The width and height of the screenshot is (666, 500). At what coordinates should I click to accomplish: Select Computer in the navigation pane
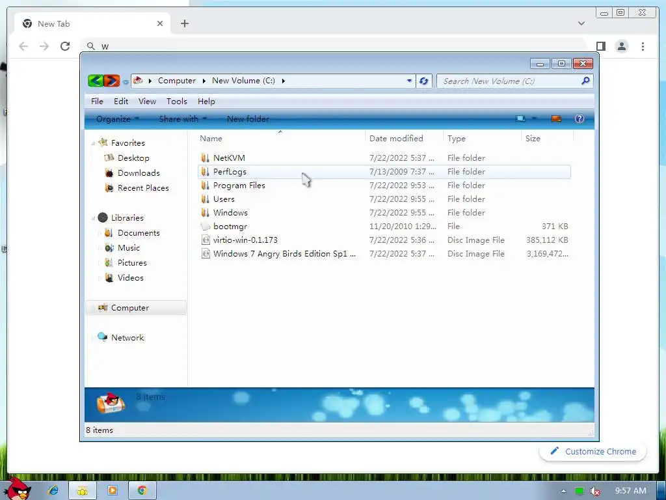(x=136, y=307)
